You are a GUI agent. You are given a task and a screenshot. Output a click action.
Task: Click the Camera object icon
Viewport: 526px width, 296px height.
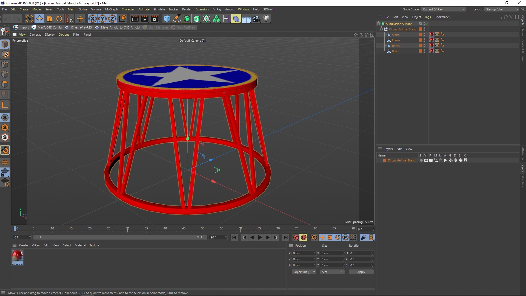256,19
